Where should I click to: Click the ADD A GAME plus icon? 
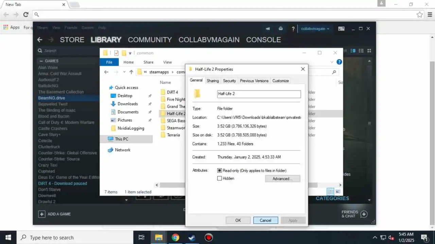[x=41, y=214]
